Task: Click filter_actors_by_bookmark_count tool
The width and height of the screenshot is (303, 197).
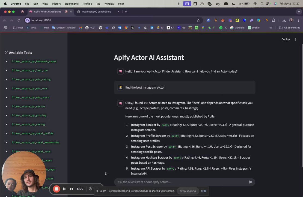Action: pos(34,62)
